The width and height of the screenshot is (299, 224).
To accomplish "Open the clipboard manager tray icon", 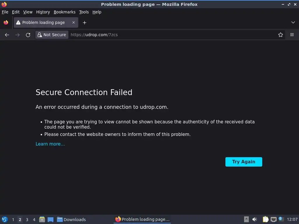I will coord(265,219).
